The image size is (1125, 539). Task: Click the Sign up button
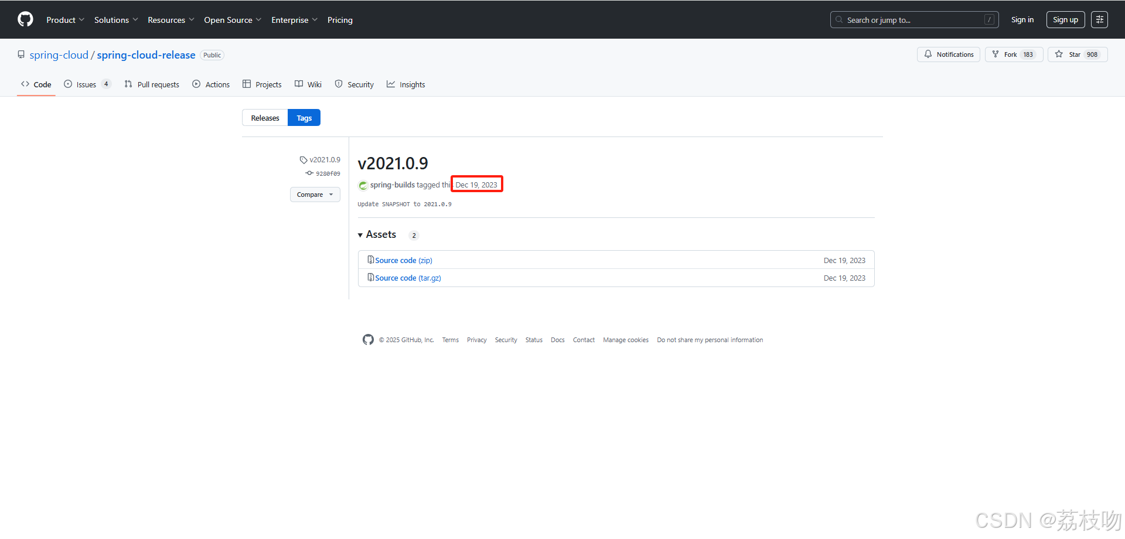pyautogui.click(x=1065, y=20)
